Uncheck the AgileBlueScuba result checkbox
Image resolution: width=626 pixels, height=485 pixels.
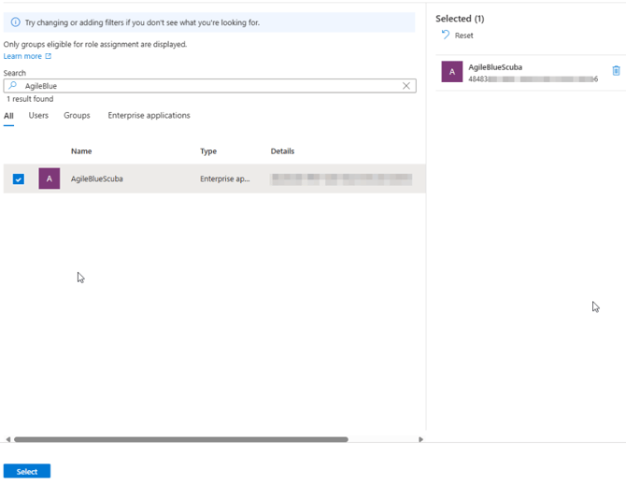click(x=19, y=178)
